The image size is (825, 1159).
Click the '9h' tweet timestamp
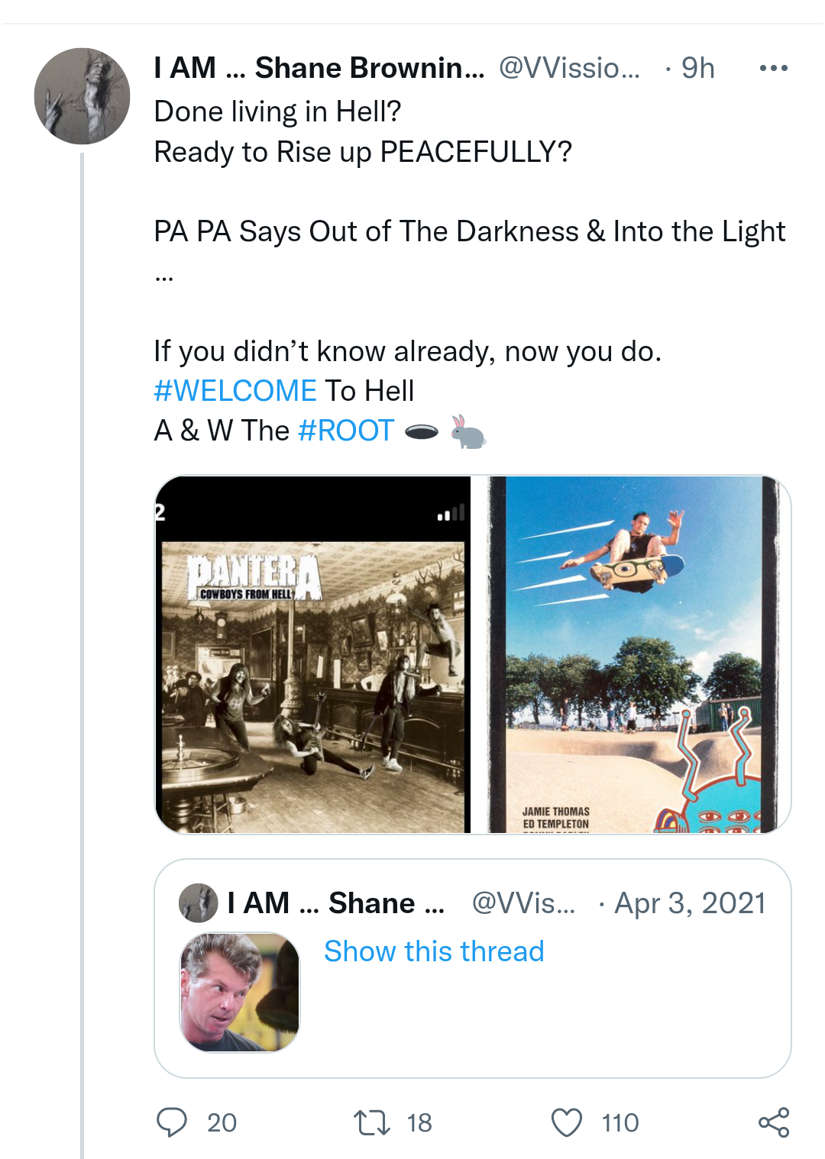click(x=697, y=68)
